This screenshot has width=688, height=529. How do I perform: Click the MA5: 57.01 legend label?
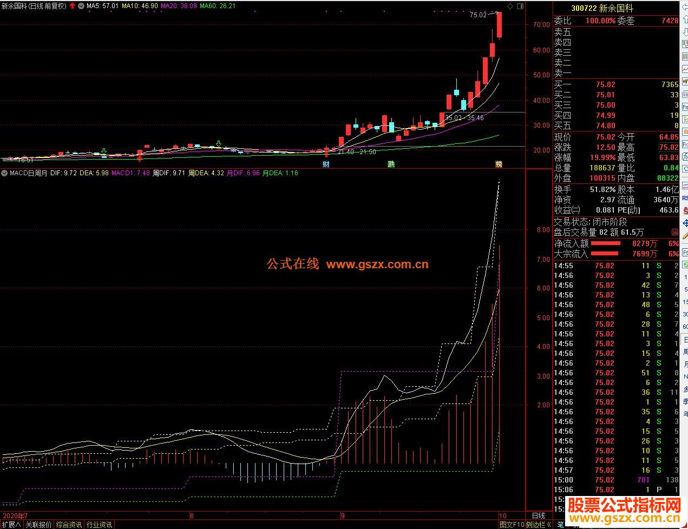[102, 6]
